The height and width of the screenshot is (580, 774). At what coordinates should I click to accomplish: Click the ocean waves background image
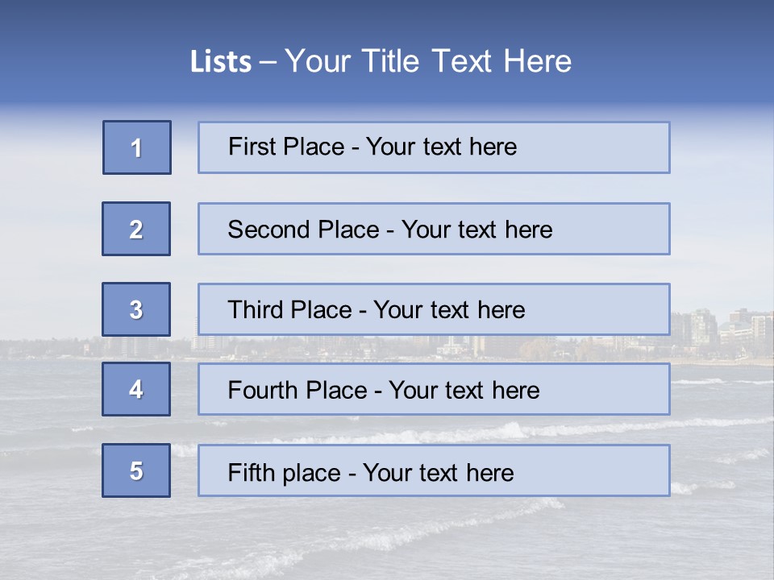click(x=387, y=537)
